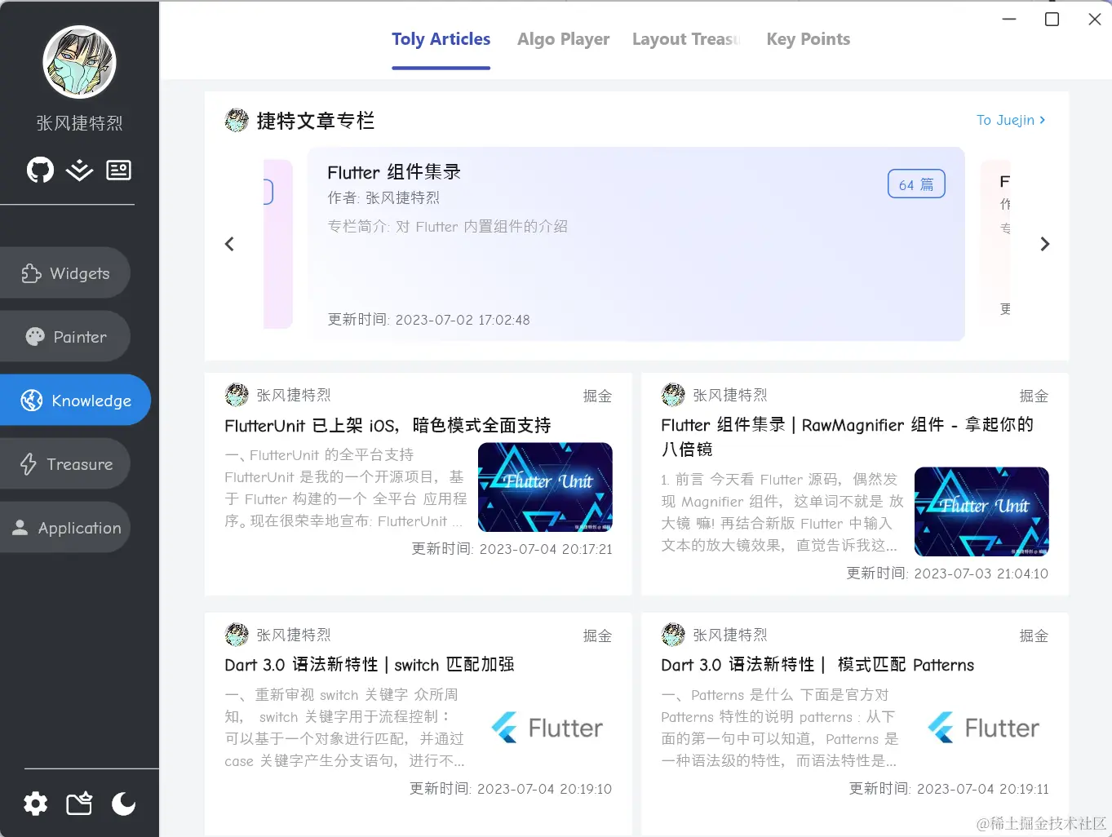Minimize the application window
Image resolution: width=1112 pixels, height=837 pixels.
point(1009,19)
